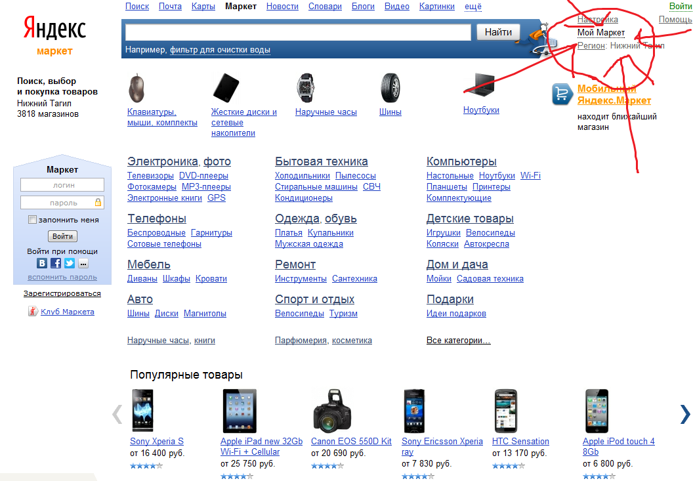Screen dimensions: 693x481
Task: Open more social login options icon
Action: pyautogui.click(x=83, y=264)
